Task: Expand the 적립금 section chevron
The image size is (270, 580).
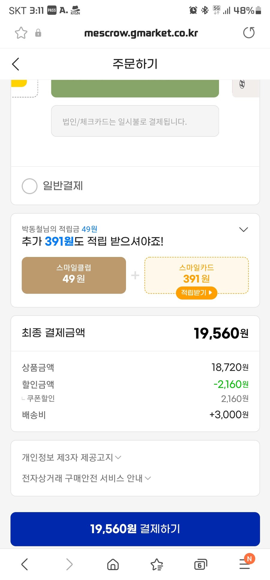Action: click(244, 230)
